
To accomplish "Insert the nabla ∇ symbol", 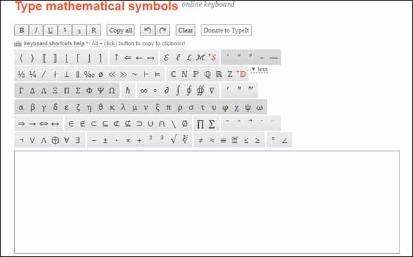I will tap(212, 90).
